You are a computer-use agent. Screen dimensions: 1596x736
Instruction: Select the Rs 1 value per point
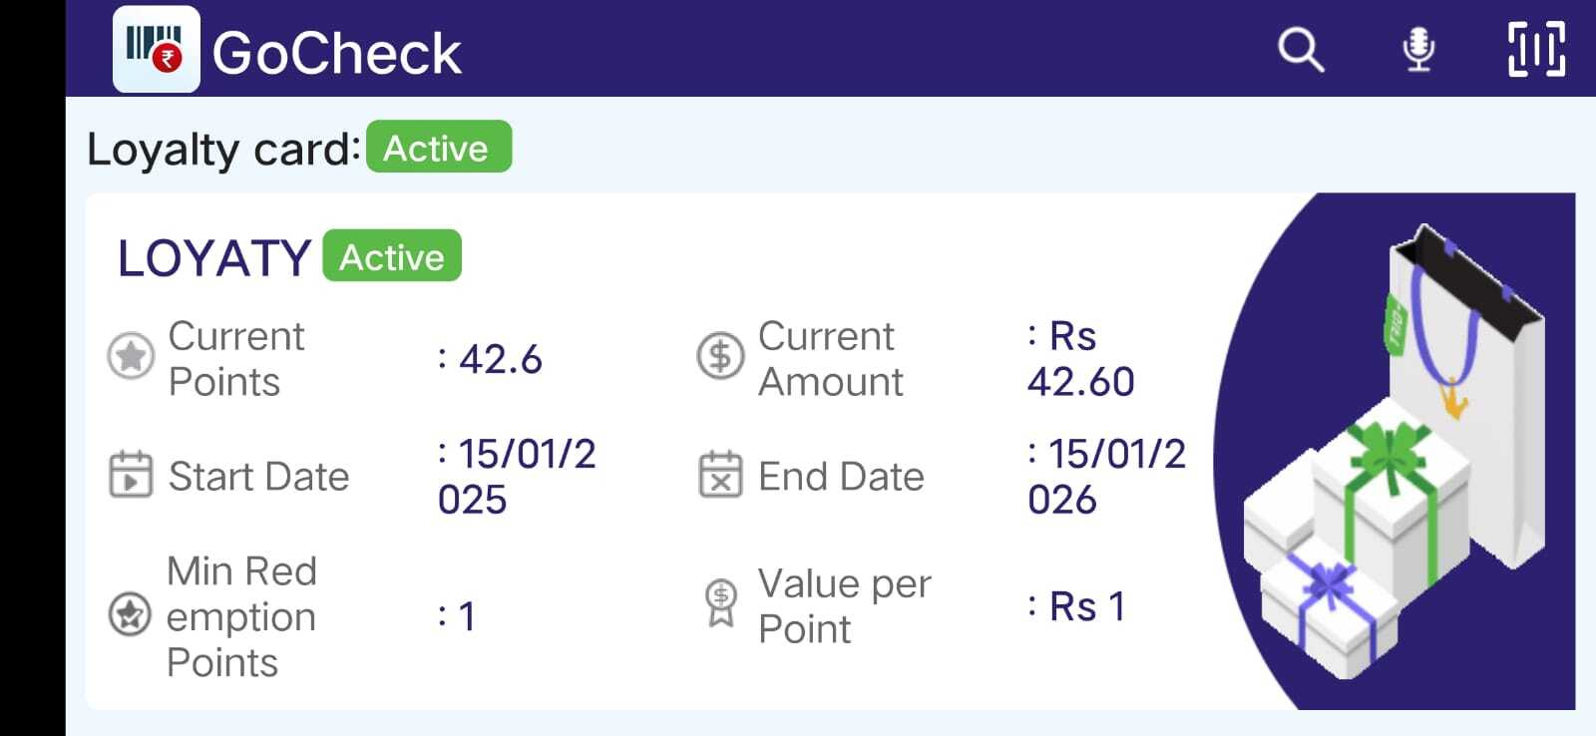[x=1086, y=606]
